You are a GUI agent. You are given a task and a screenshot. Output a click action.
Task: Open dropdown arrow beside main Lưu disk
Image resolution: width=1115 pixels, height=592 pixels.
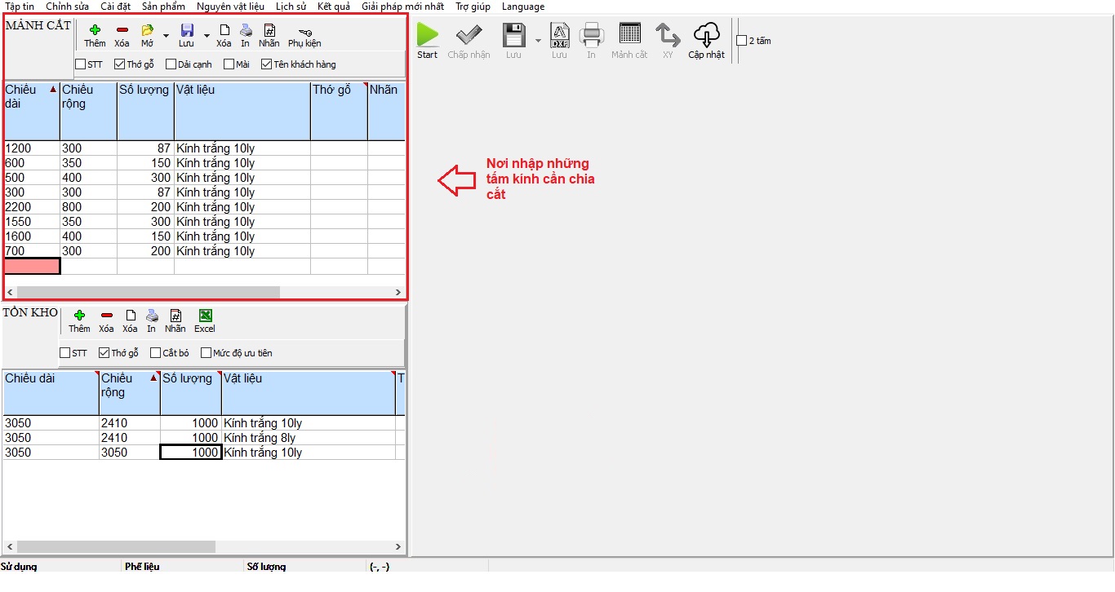(x=537, y=41)
